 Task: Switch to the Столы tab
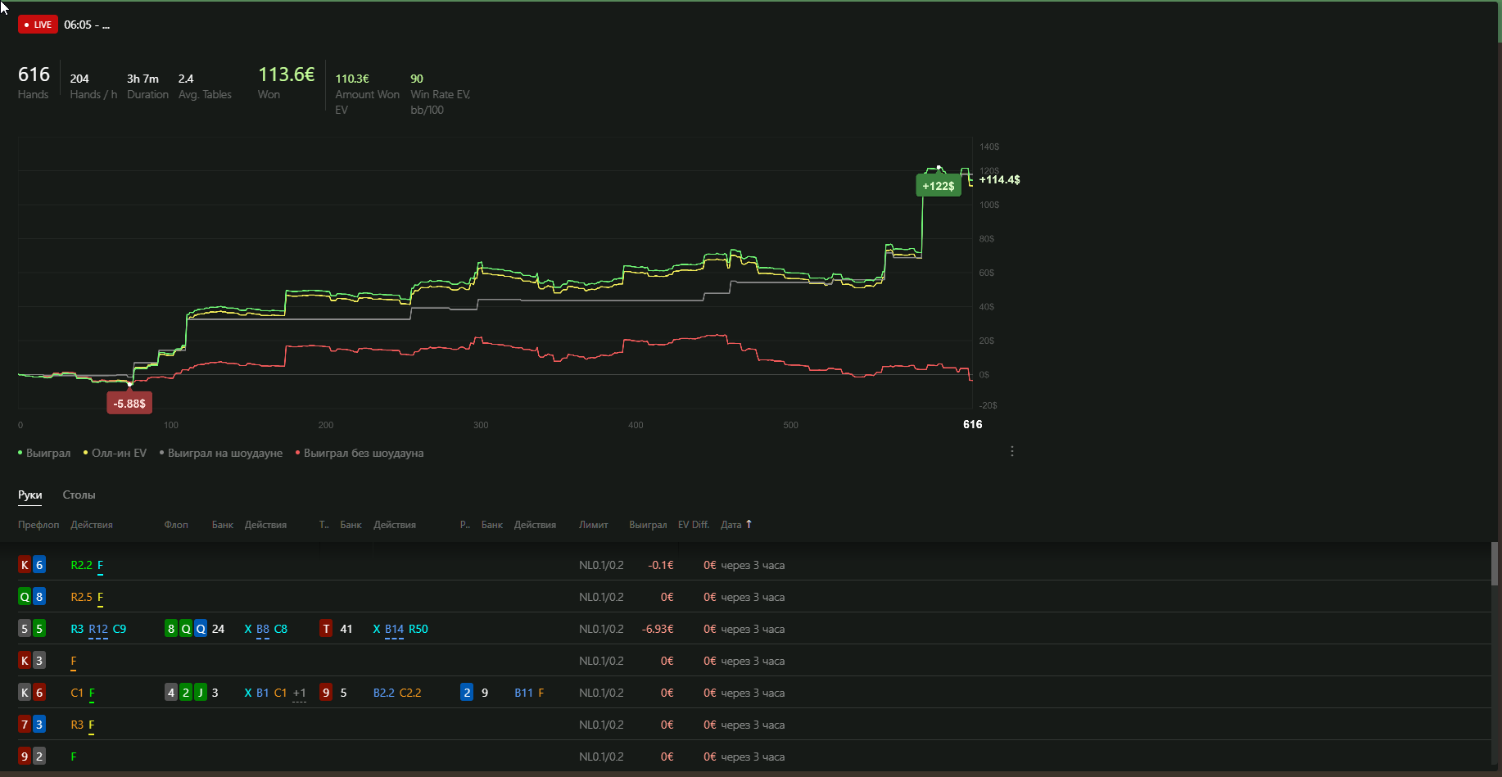(x=79, y=495)
